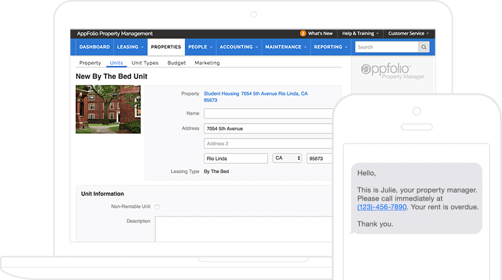Viewport: 502px width, 280px height.
Task: Click the property building photo thumbnail
Action: click(108, 109)
